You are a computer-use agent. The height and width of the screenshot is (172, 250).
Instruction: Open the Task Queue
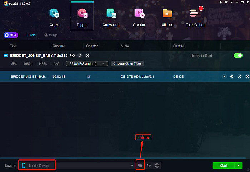(196, 17)
